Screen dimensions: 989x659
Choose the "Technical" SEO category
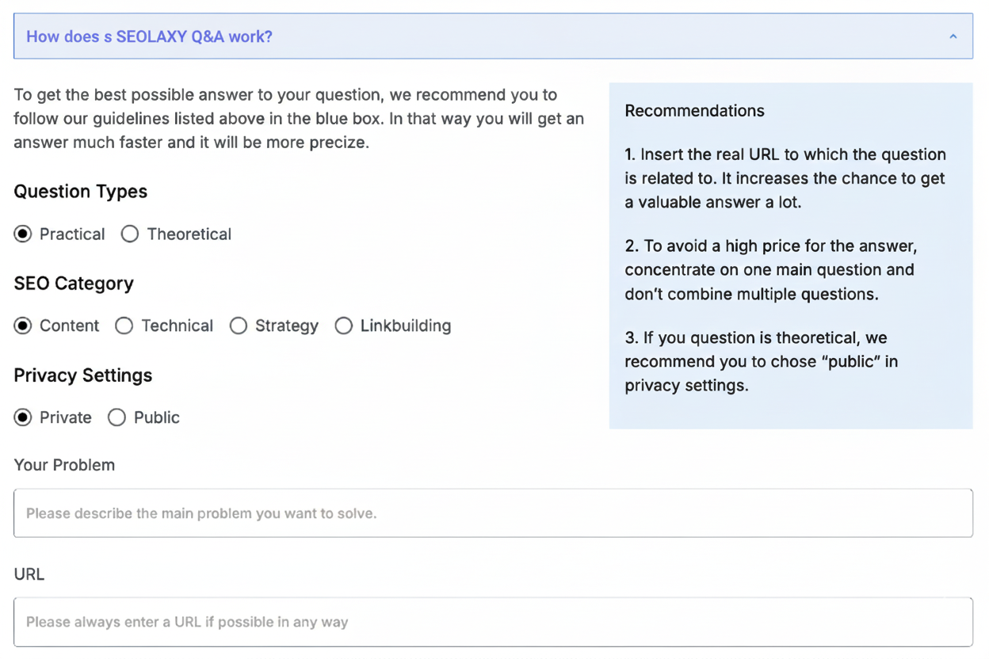pos(124,326)
